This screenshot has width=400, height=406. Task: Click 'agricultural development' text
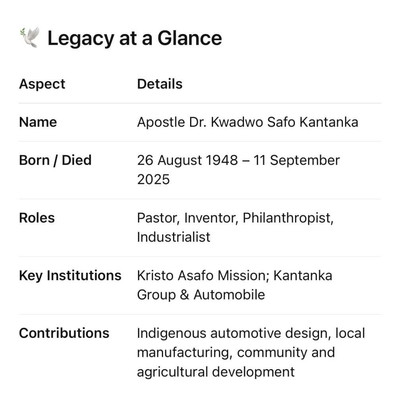[216, 372]
